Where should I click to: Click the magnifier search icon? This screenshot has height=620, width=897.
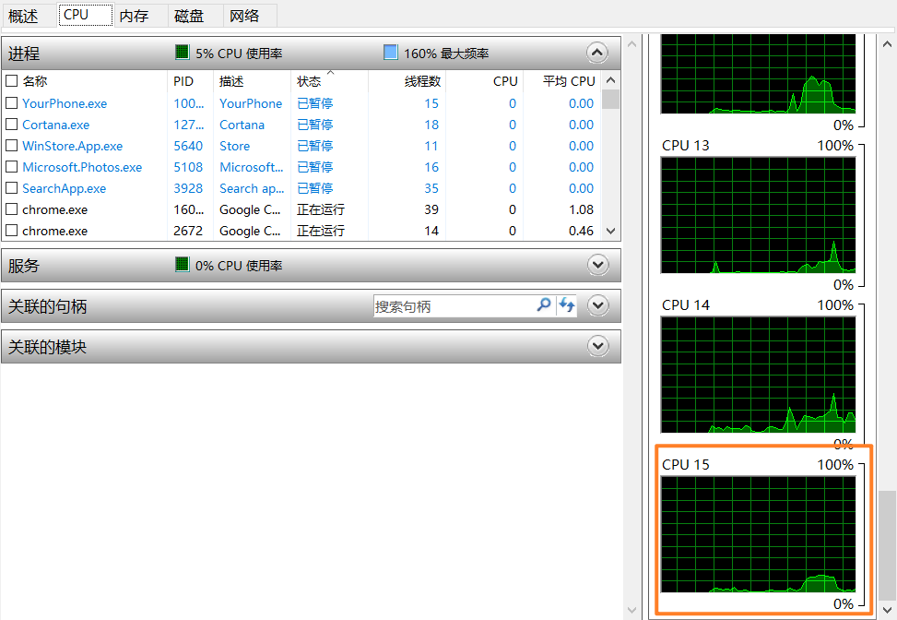pos(544,305)
